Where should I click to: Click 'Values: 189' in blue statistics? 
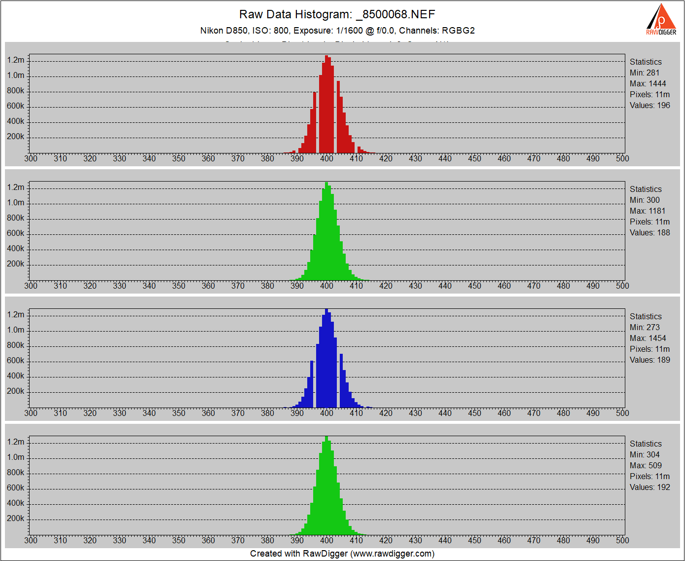[x=649, y=360]
